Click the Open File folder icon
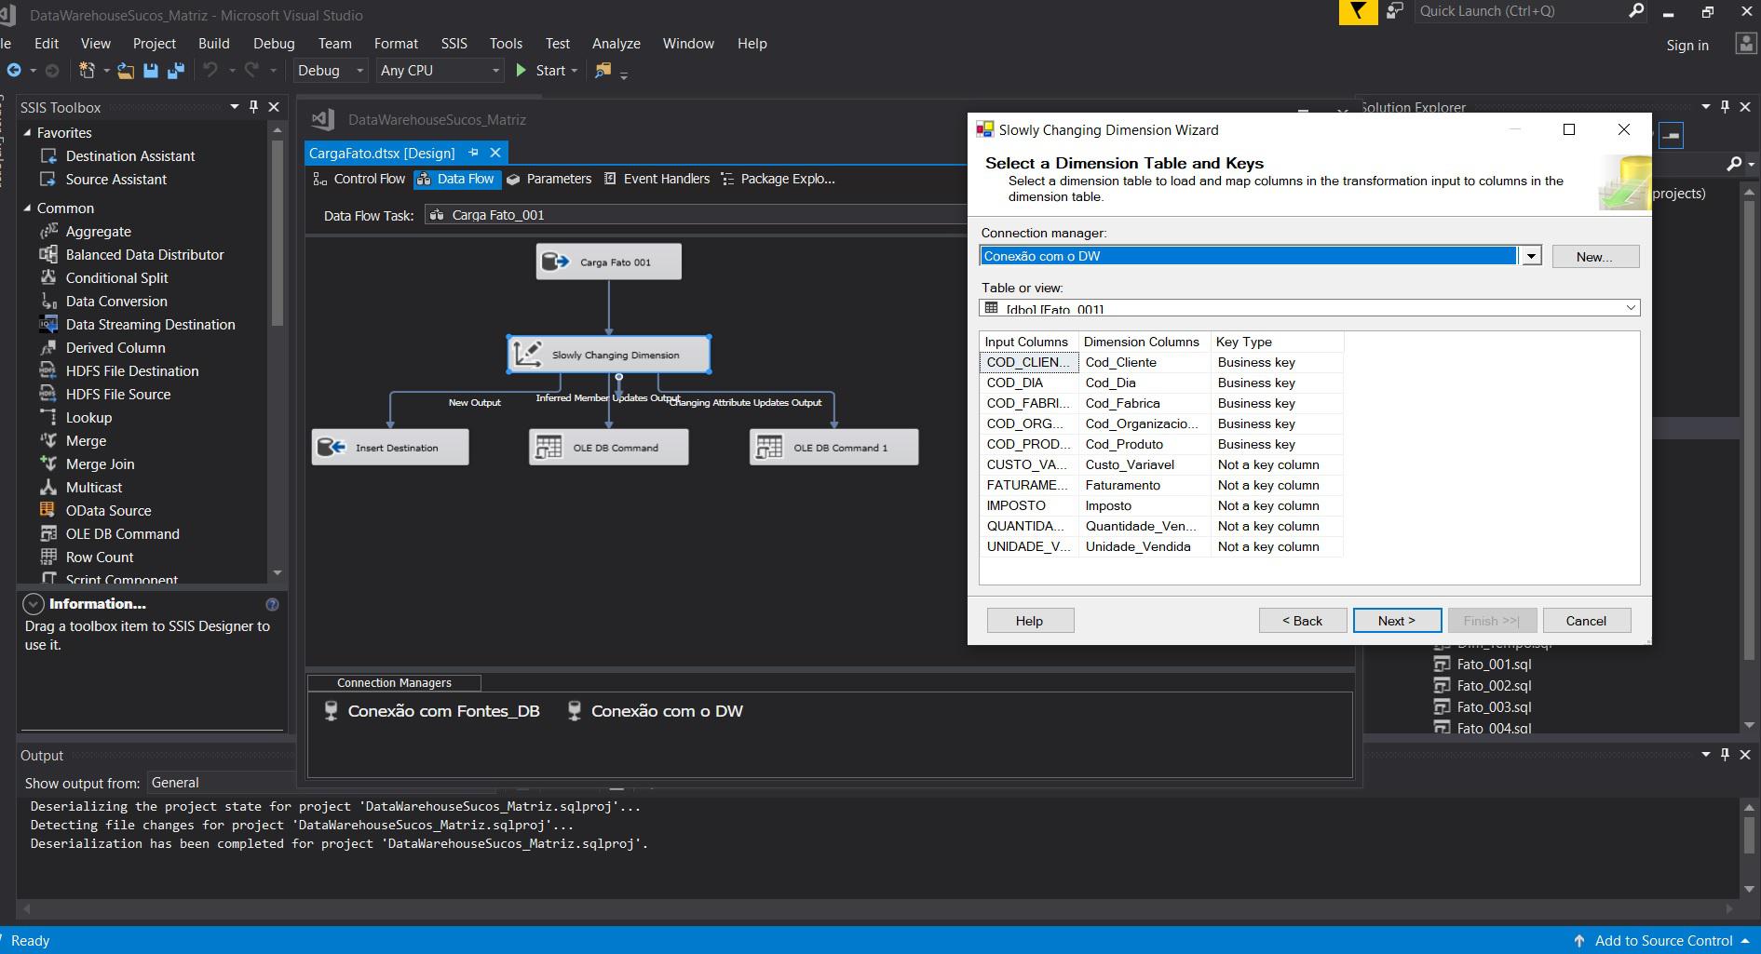The image size is (1761, 954). click(x=126, y=71)
